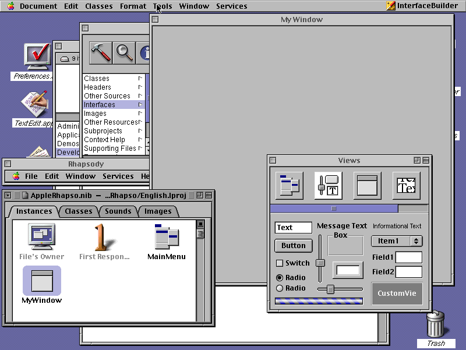
Task: Select the TextEdit.app desktop icon
Action: 34,104
